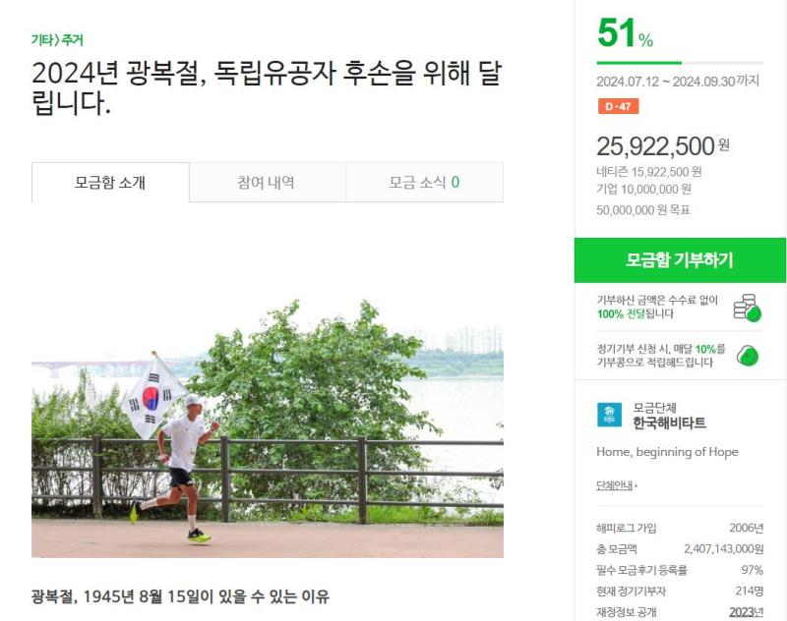
Task: Click the green donation bean icon
Action: pos(748,356)
